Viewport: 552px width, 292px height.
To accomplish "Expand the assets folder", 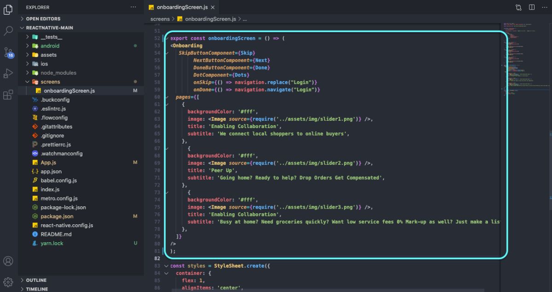I will tap(81, 55).
